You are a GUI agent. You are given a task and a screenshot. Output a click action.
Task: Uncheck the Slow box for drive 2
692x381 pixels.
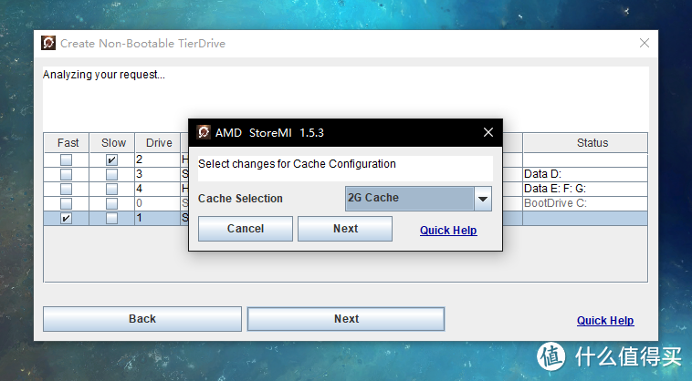click(111, 160)
